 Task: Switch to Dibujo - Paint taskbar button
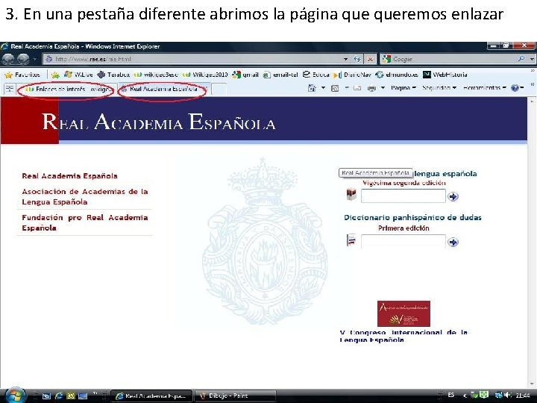click(235, 396)
